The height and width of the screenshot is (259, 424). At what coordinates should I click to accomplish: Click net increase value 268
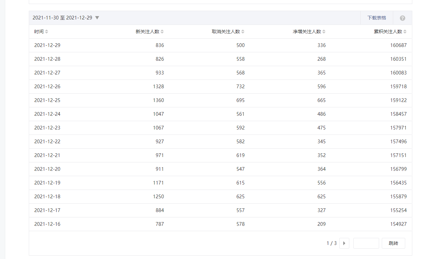point(322,59)
